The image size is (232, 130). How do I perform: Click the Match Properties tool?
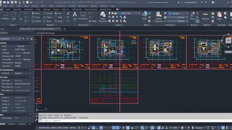159,17
